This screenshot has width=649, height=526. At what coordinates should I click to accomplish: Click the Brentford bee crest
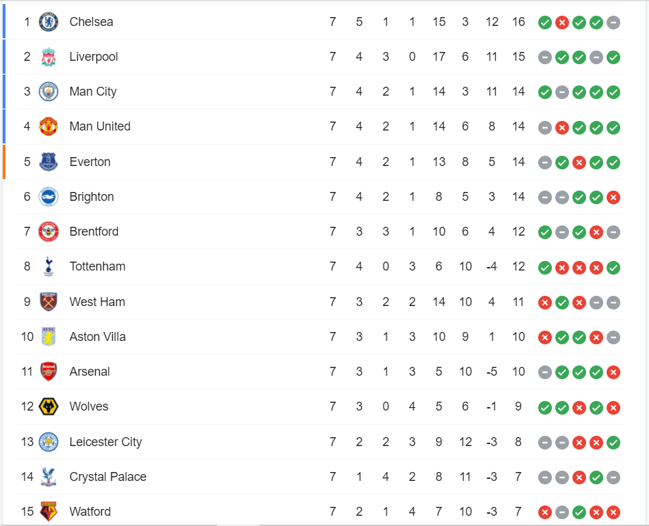click(49, 232)
